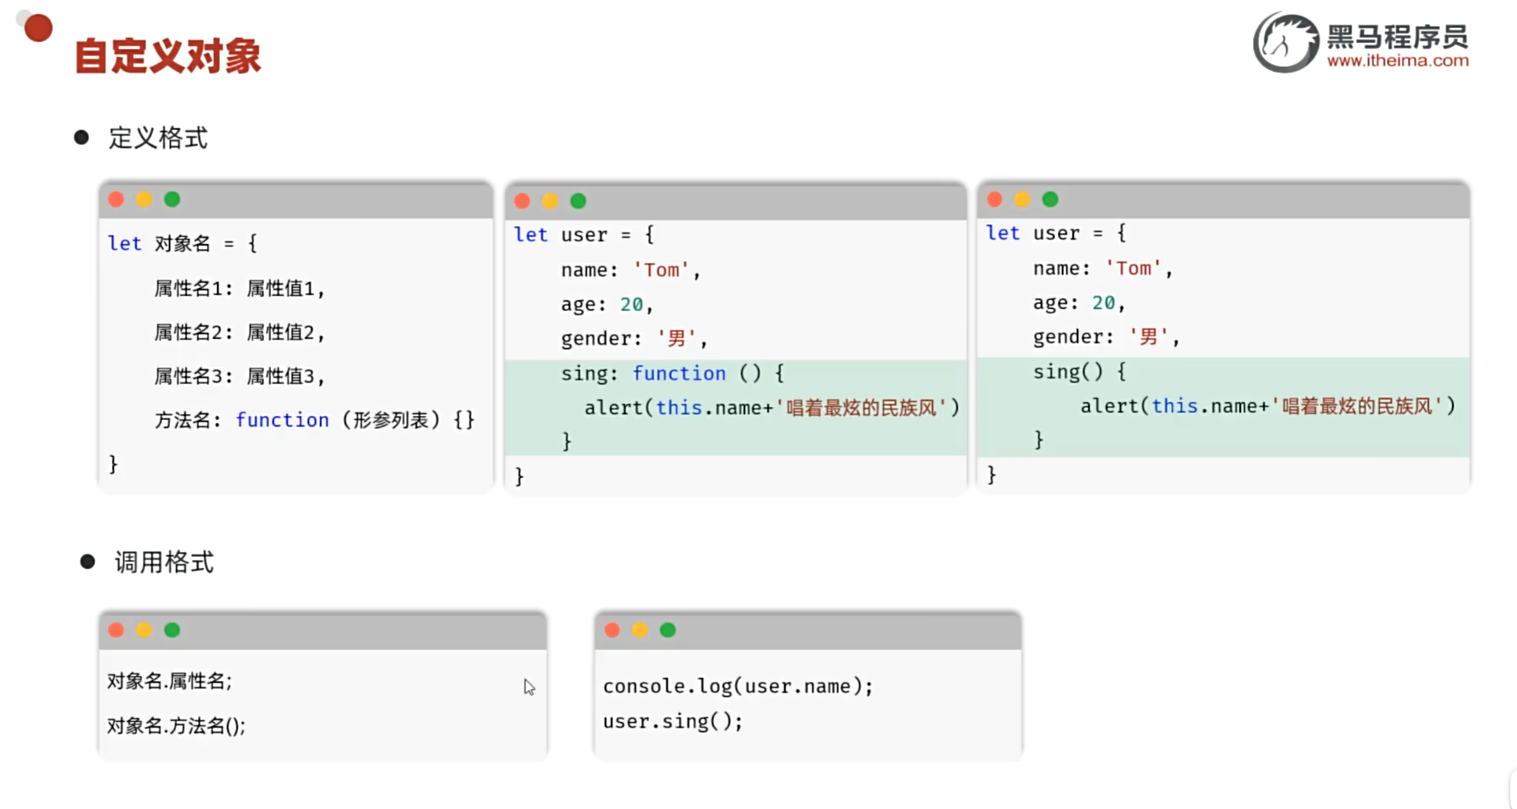Click the red recording dot beside the 自定义对象 title

tap(38, 28)
